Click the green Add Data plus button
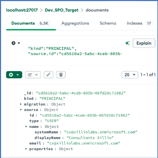This screenshot has height=158, width=158. coord(11,75)
